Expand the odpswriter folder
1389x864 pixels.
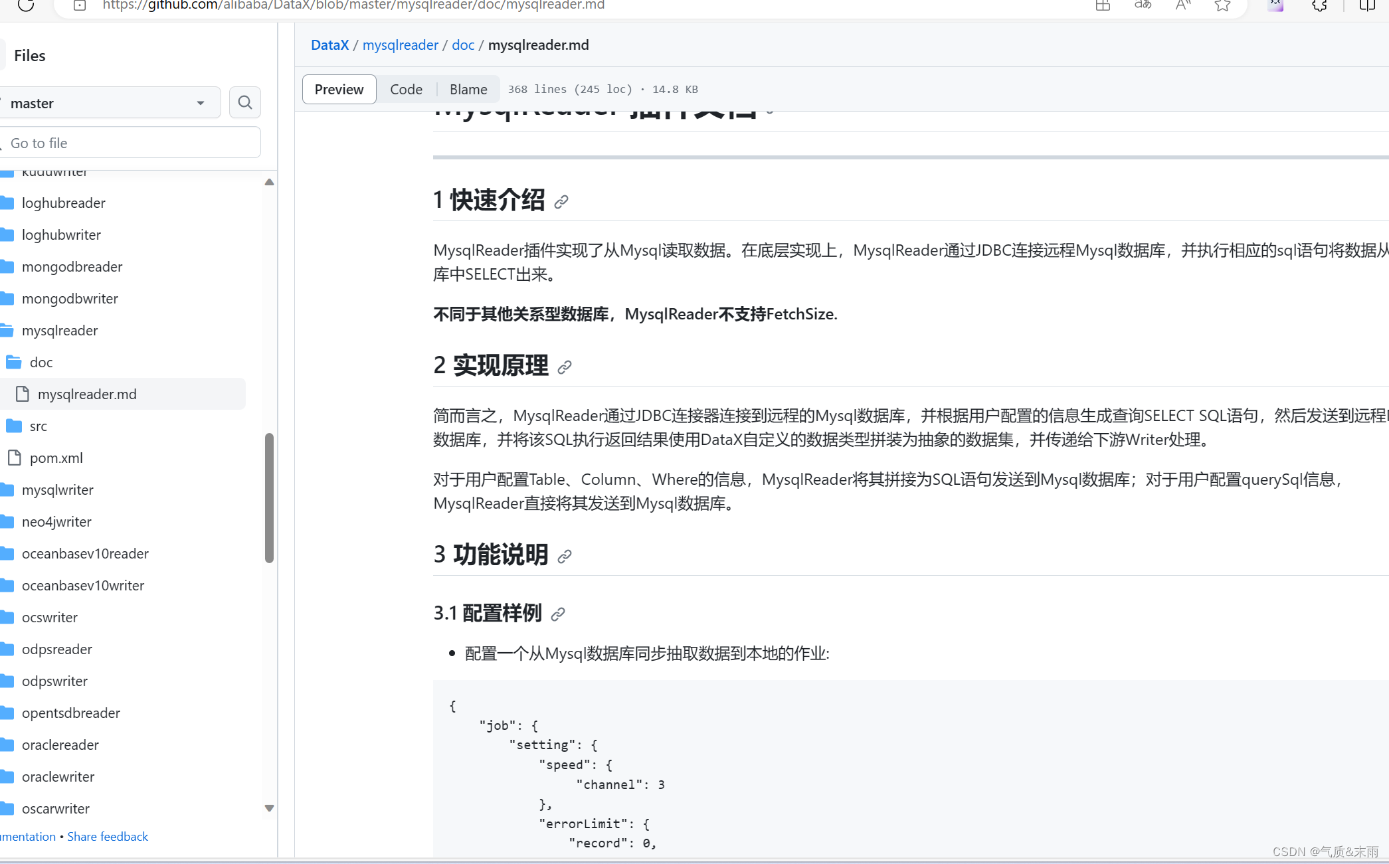(x=54, y=681)
